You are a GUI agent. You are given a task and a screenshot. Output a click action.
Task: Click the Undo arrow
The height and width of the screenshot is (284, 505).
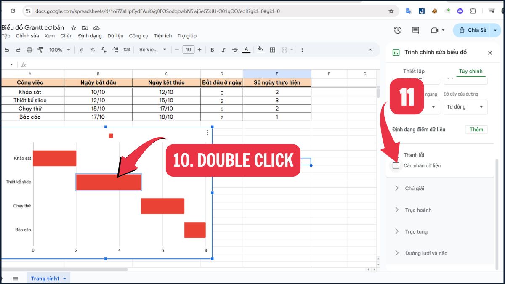tap(7, 50)
